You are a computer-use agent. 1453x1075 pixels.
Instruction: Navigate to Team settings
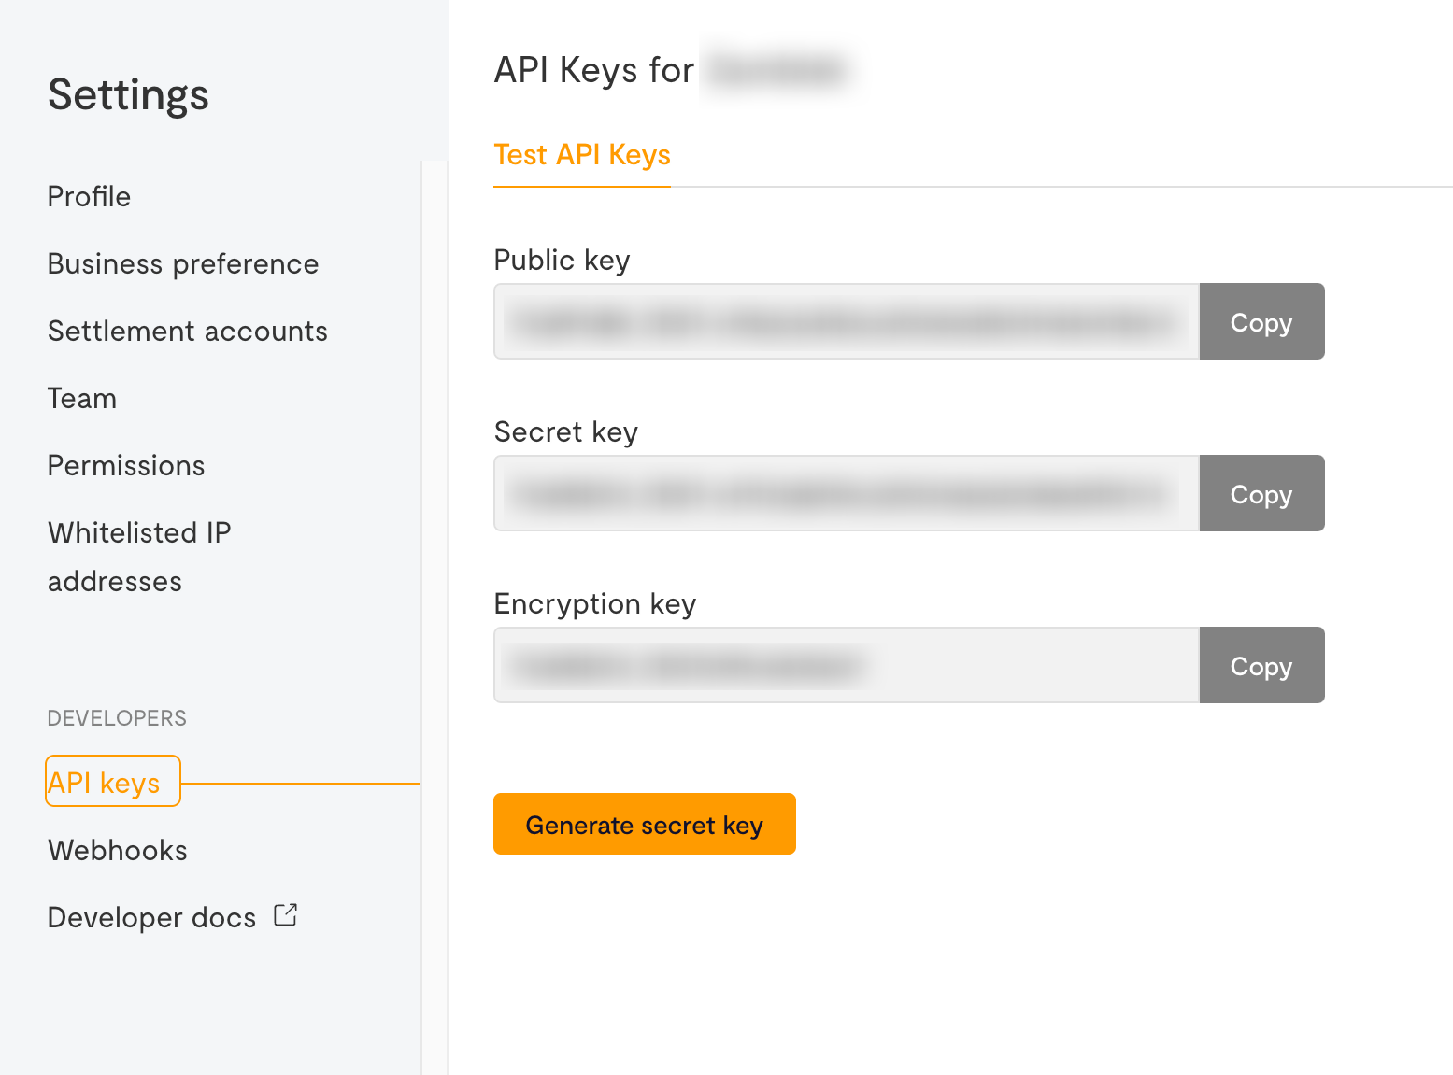point(82,399)
